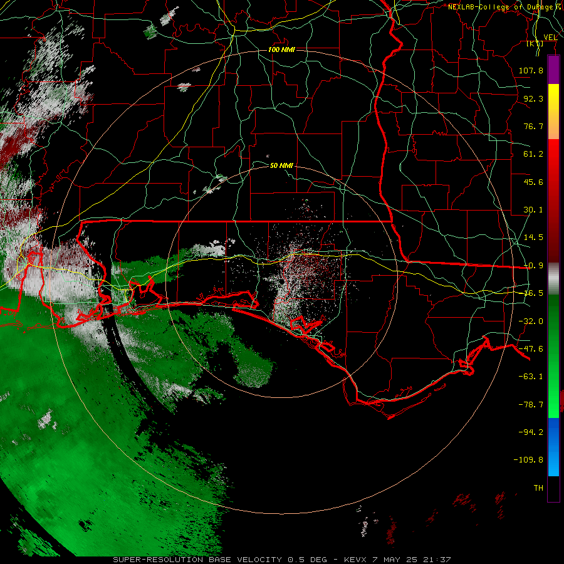Click the 50 NMI range ring label
The width and height of the screenshot is (564, 564).
coord(281,165)
